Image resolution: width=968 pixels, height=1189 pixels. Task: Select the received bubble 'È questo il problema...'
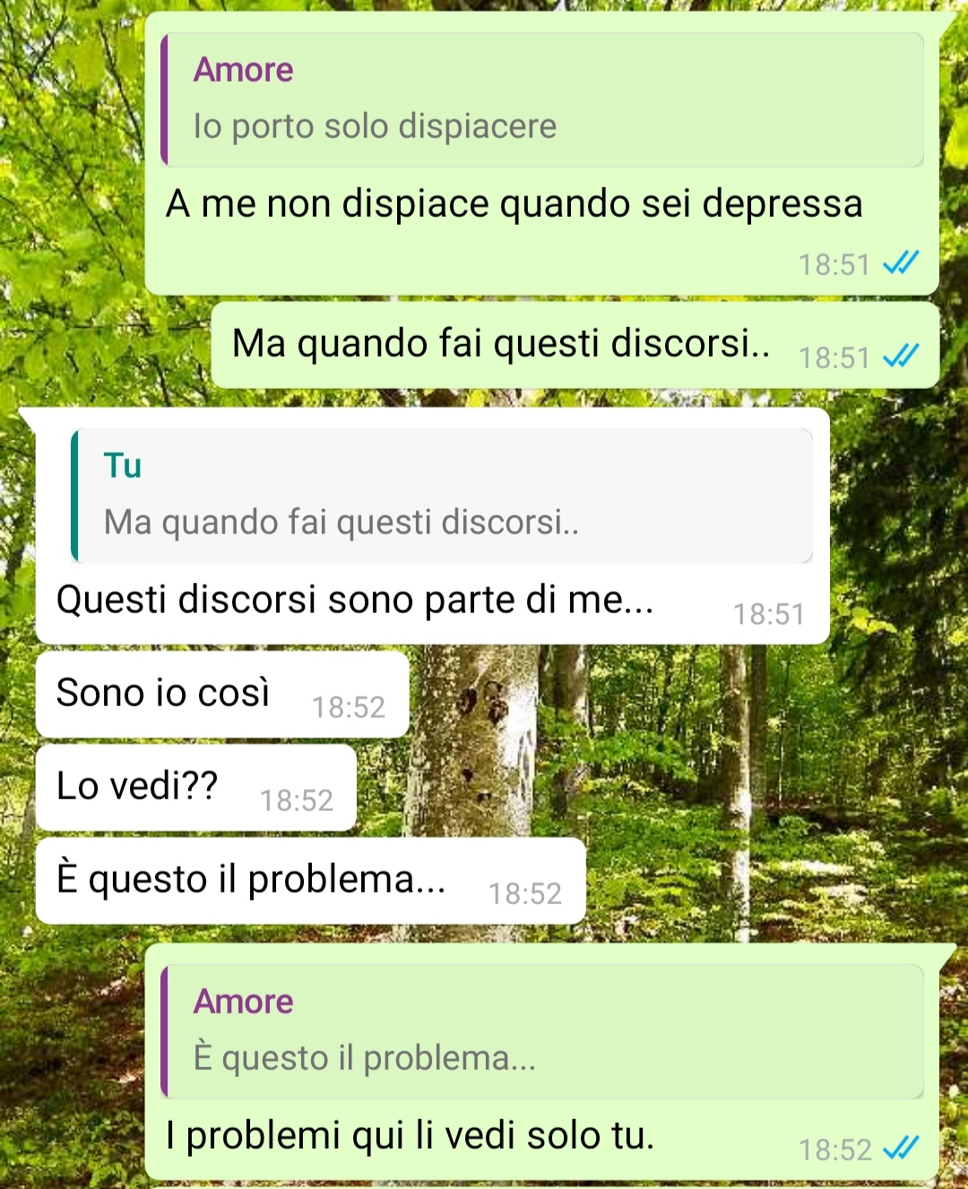[311, 881]
